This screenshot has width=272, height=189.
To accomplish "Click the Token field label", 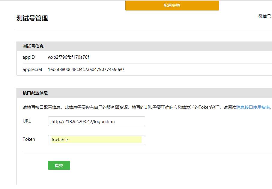I will [29, 139].
